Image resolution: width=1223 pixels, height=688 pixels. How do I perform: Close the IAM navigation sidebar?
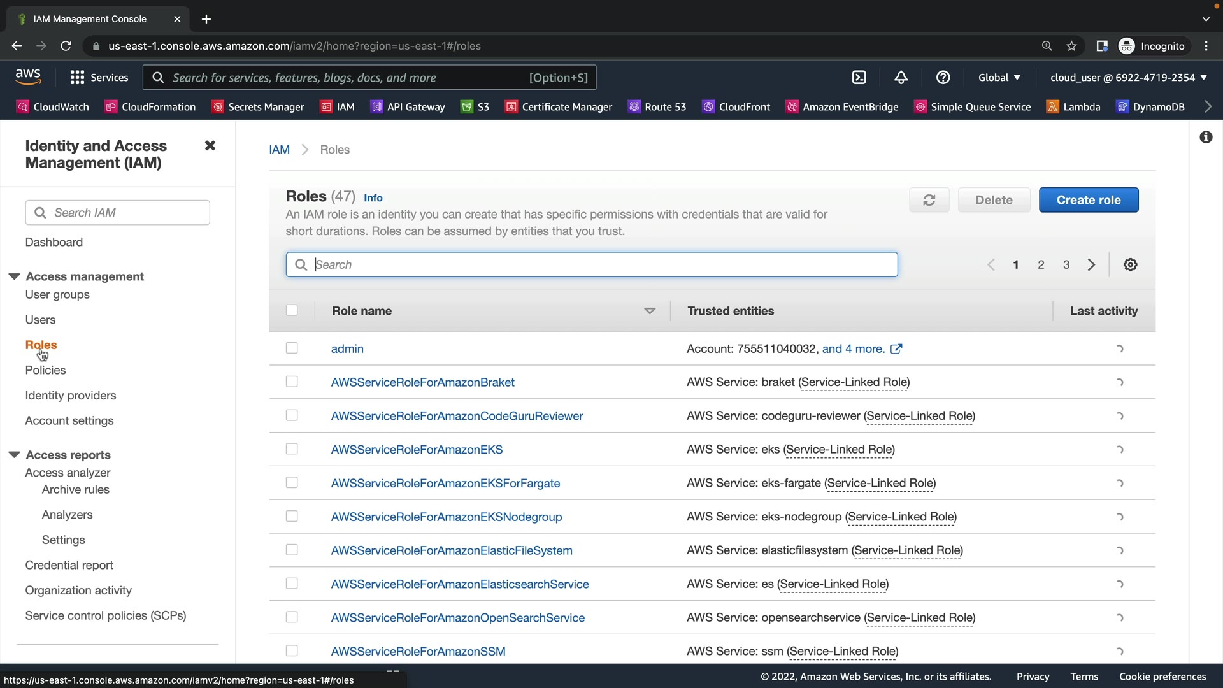[x=210, y=146]
